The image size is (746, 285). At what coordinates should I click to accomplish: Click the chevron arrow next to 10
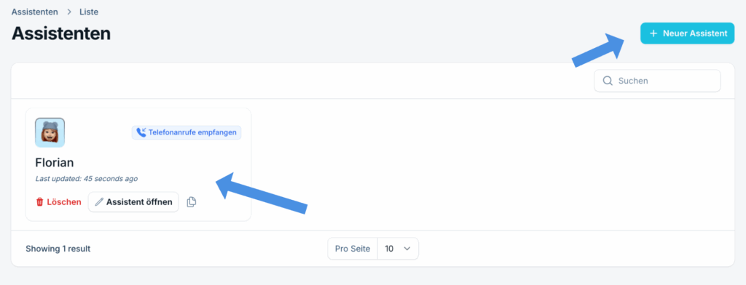point(407,249)
